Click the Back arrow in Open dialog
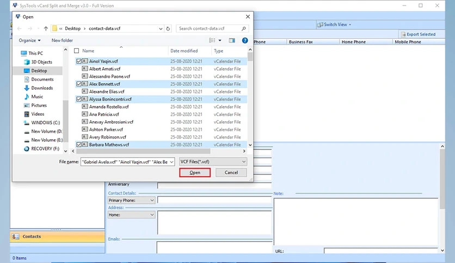455x263 pixels. (20, 28)
